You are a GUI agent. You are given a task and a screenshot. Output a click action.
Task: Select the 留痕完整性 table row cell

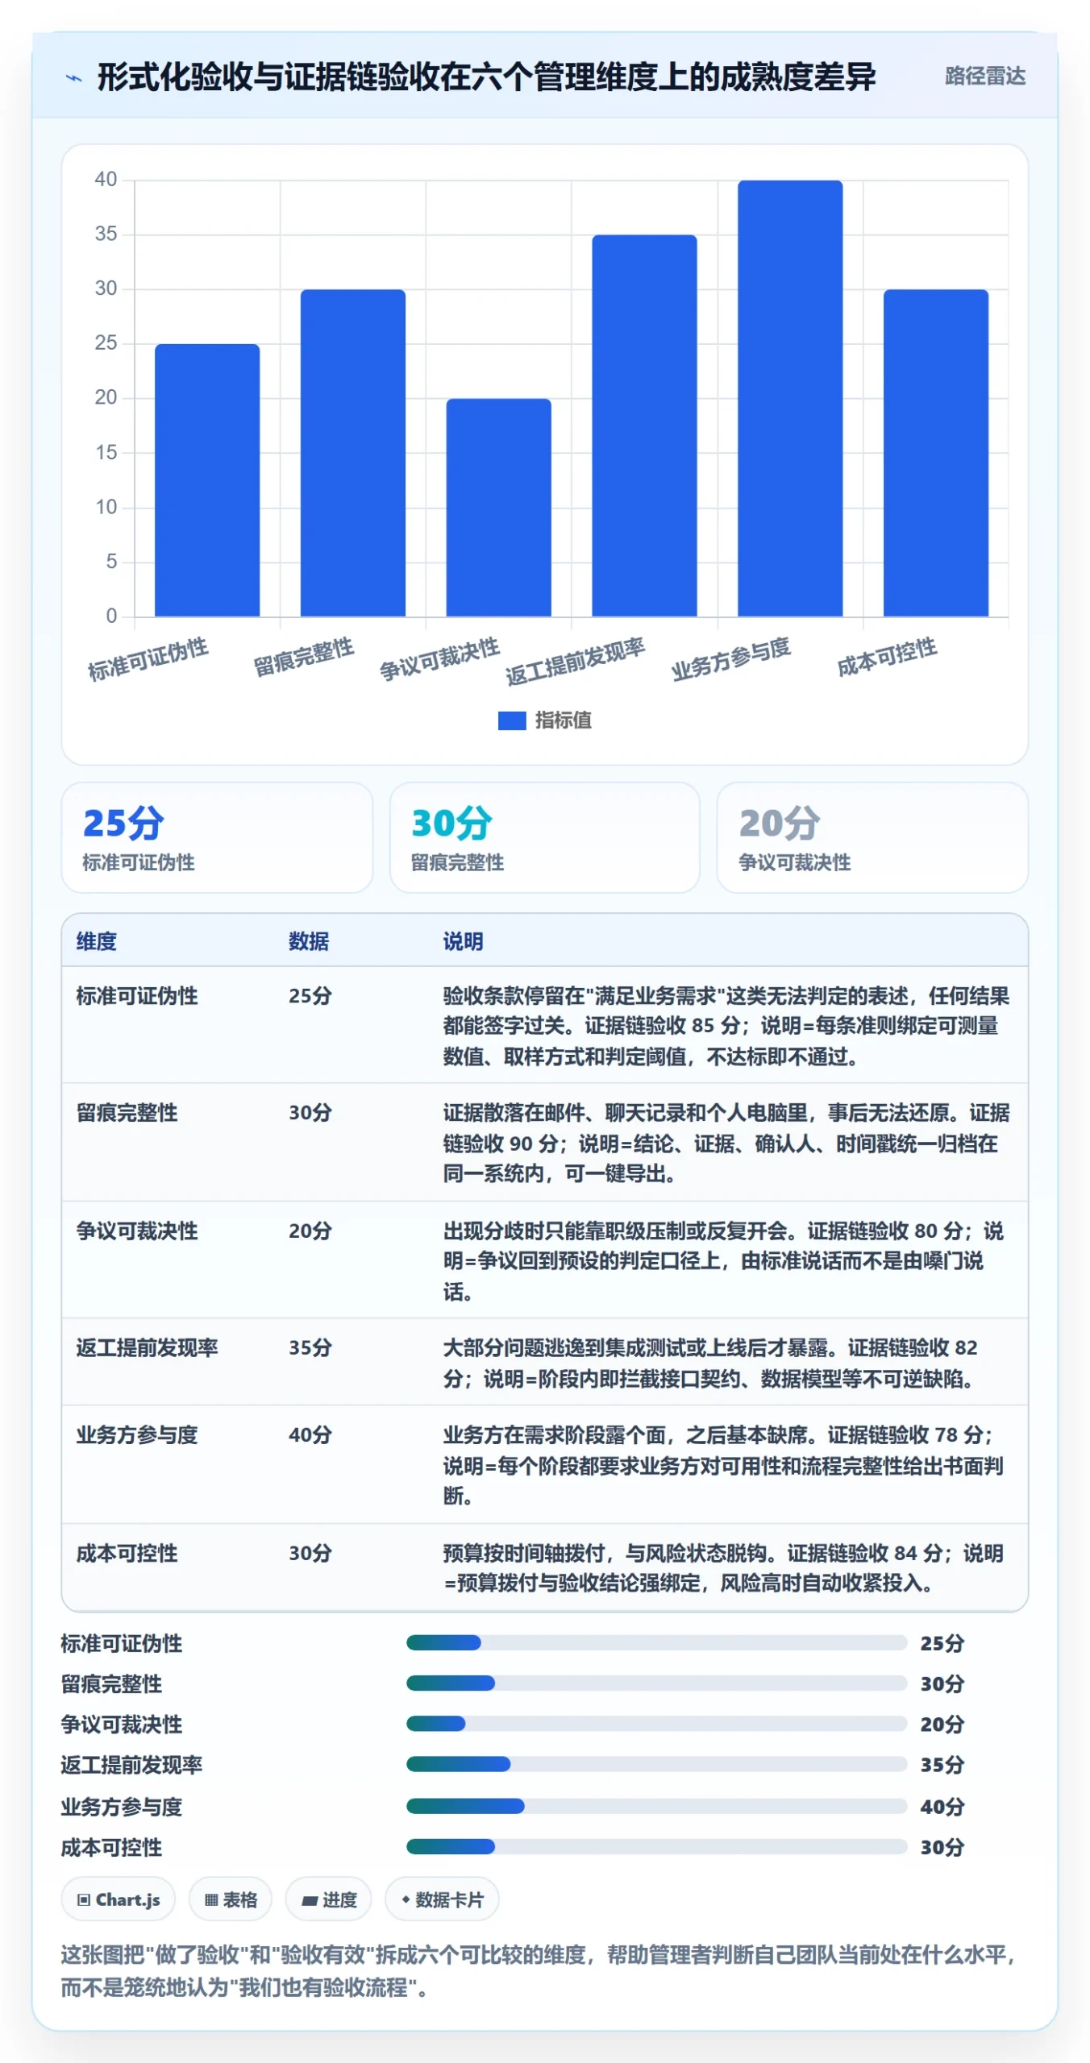127,1113
